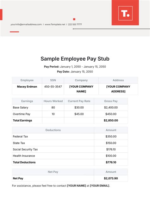150x213 pixels.
Task: Click the [YOUR COMPANY NAME] placeholder
Action: tap(81, 89)
